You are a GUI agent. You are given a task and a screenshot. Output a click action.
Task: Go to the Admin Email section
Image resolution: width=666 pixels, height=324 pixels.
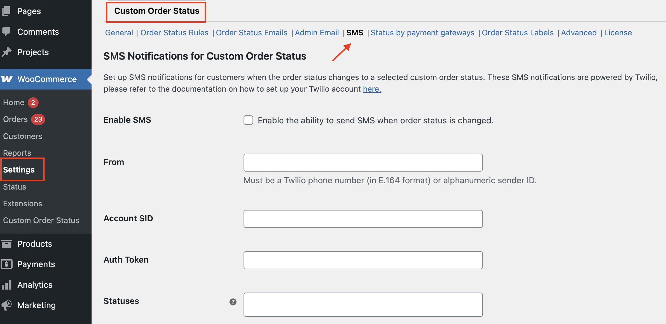[317, 33]
